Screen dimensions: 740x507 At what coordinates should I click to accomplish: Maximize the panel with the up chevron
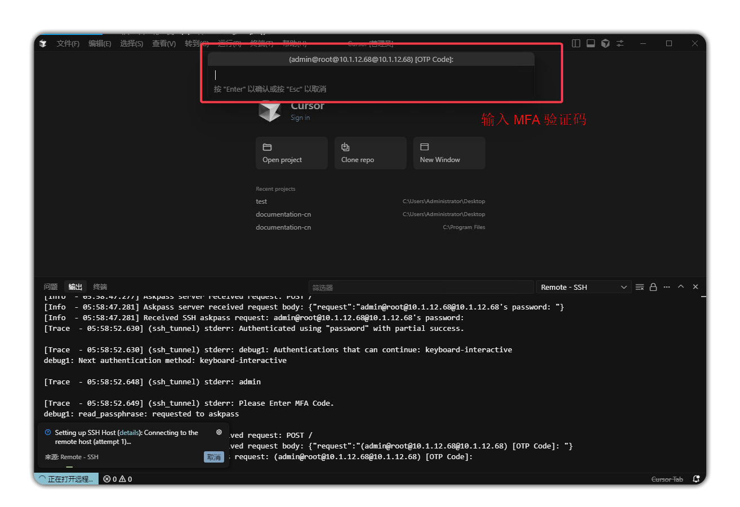[681, 287]
